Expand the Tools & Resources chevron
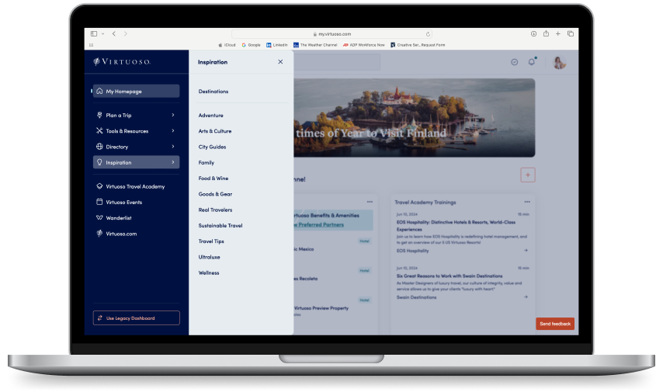Image resolution: width=663 pixels, height=392 pixels. pos(173,130)
